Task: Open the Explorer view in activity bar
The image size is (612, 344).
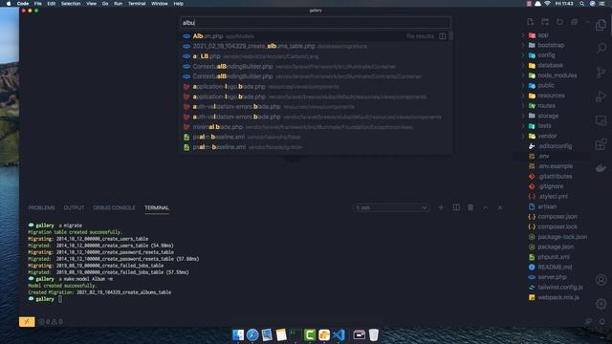Action: click(601, 26)
